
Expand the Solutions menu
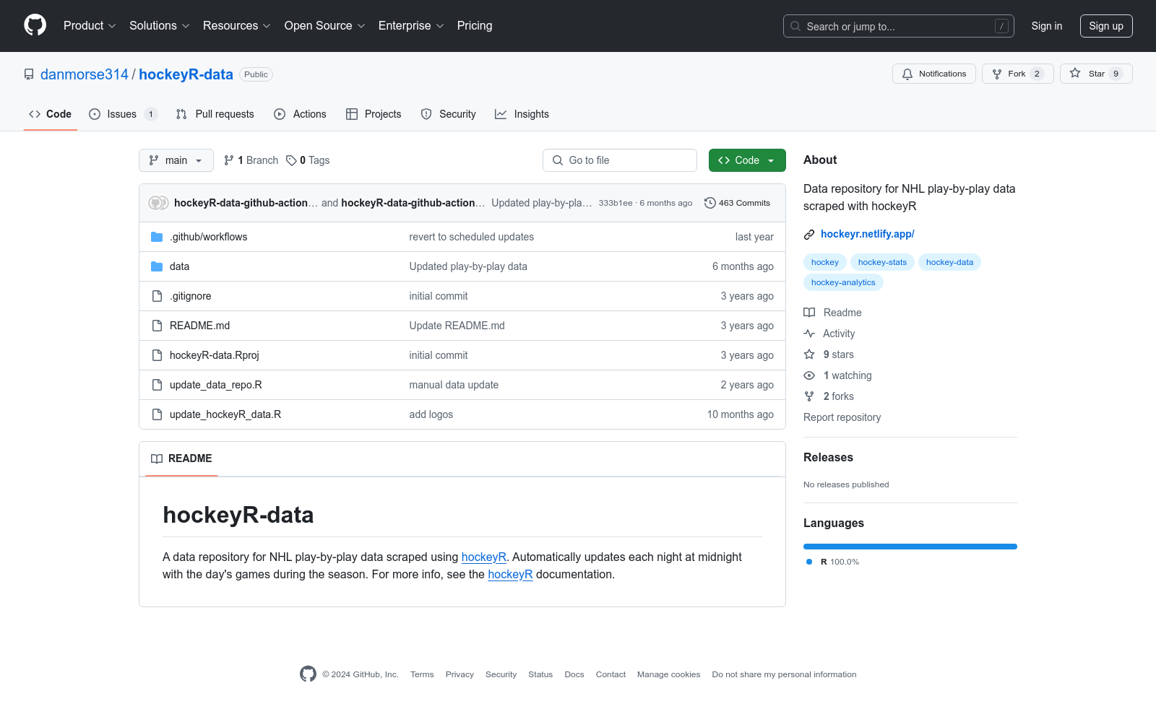pos(160,26)
